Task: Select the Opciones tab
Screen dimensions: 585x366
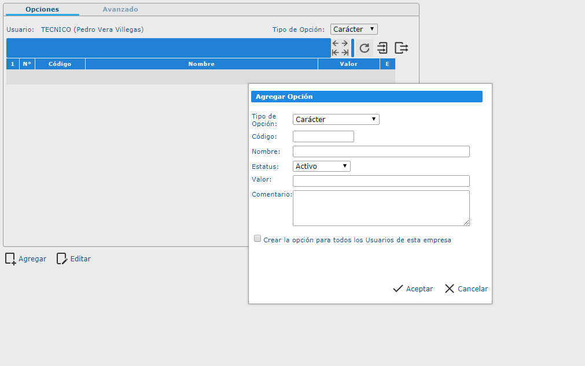Action: click(42, 9)
